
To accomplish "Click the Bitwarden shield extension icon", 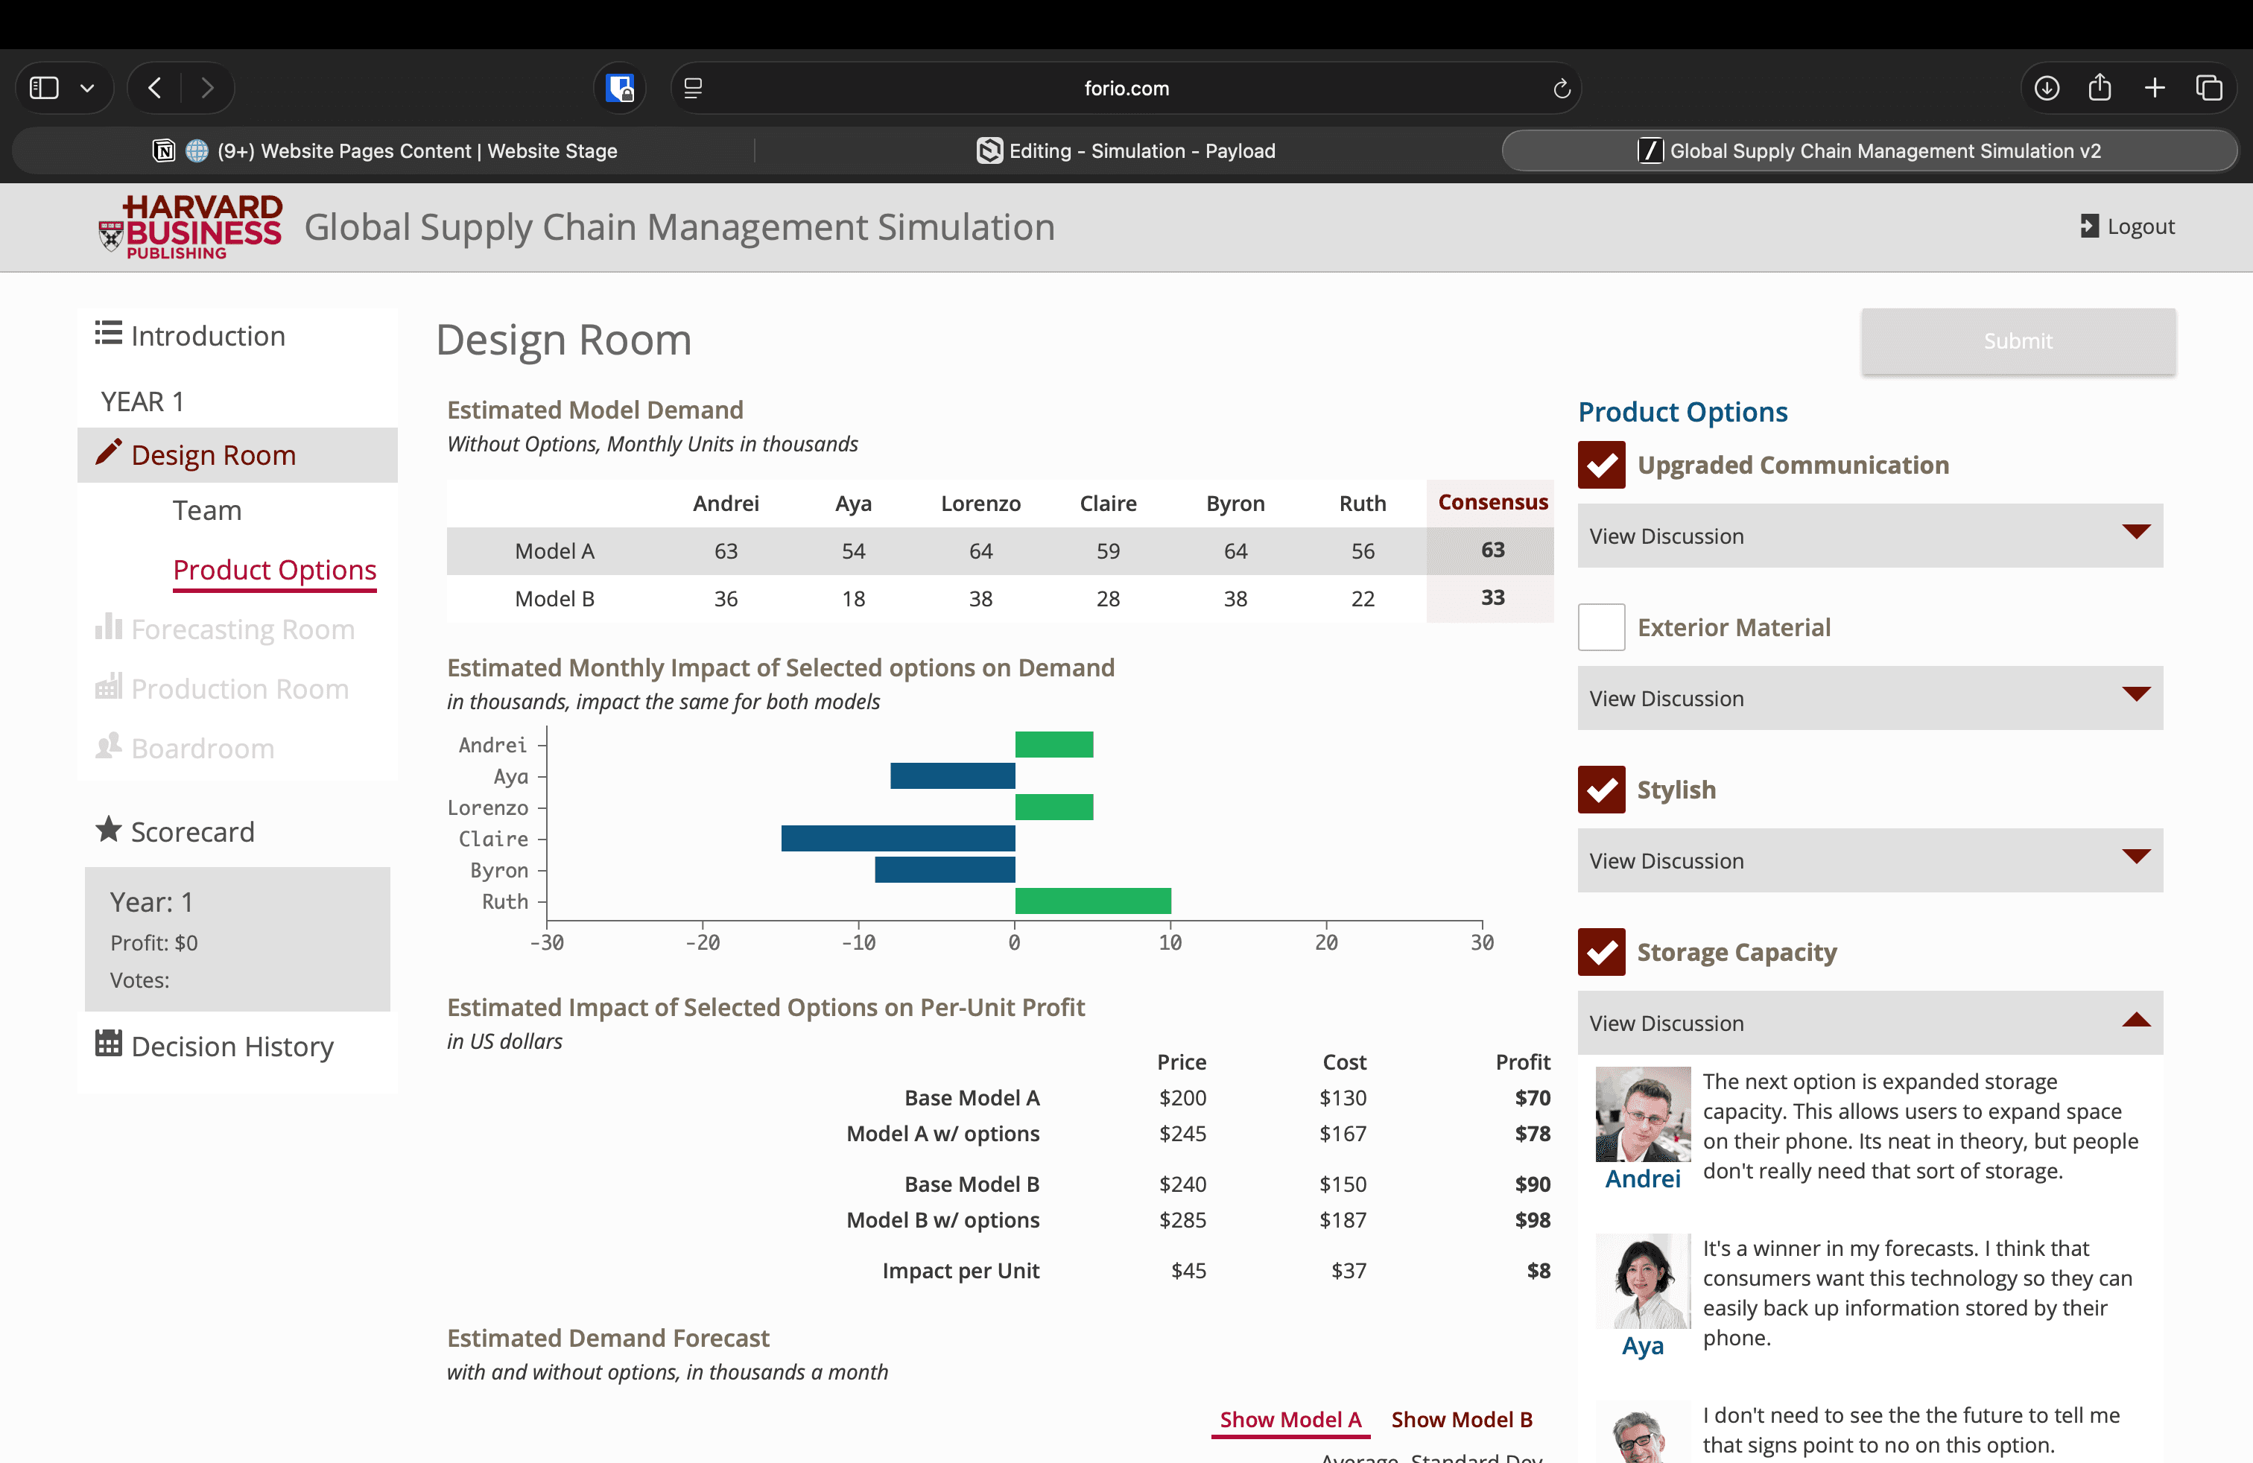I will coord(620,88).
